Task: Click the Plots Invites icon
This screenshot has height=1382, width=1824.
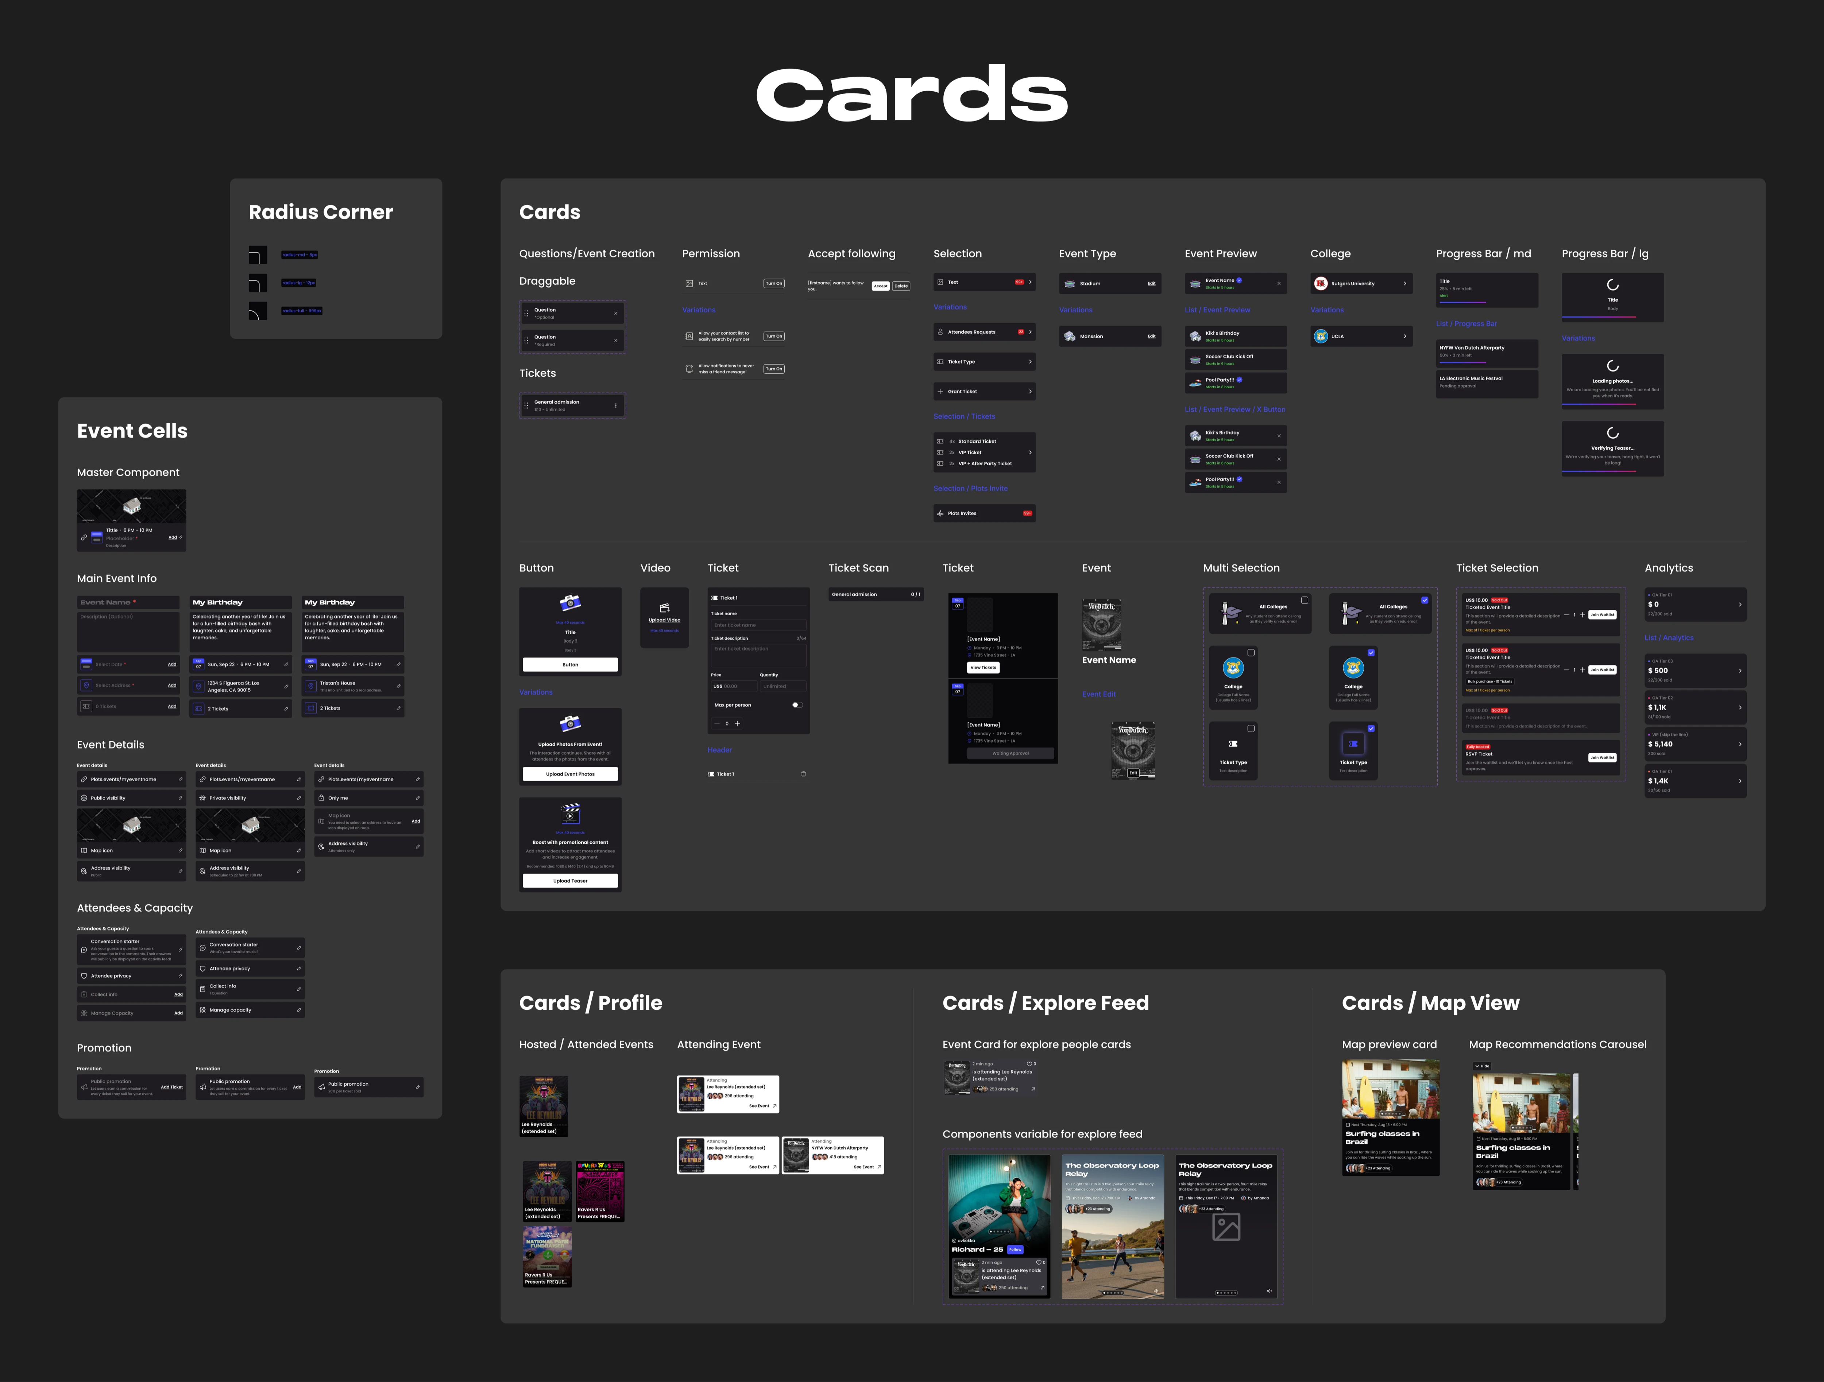Action: pos(940,513)
